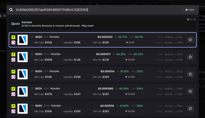Click the green chain icon on NSDX/AMC row

pos(13,89)
